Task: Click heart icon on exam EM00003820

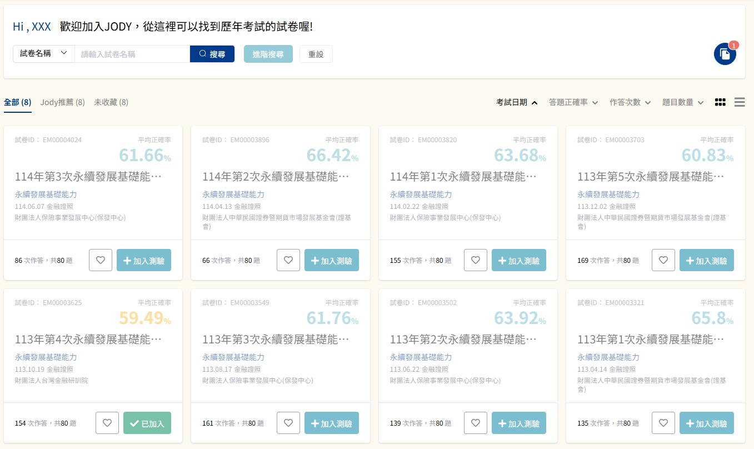Action: click(476, 260)
